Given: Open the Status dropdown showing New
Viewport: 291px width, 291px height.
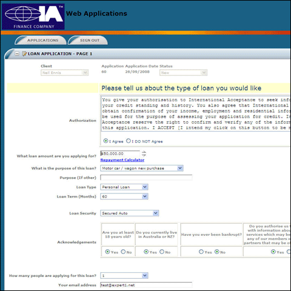Looking at the screenshot, I should click(x=184, y=73).
